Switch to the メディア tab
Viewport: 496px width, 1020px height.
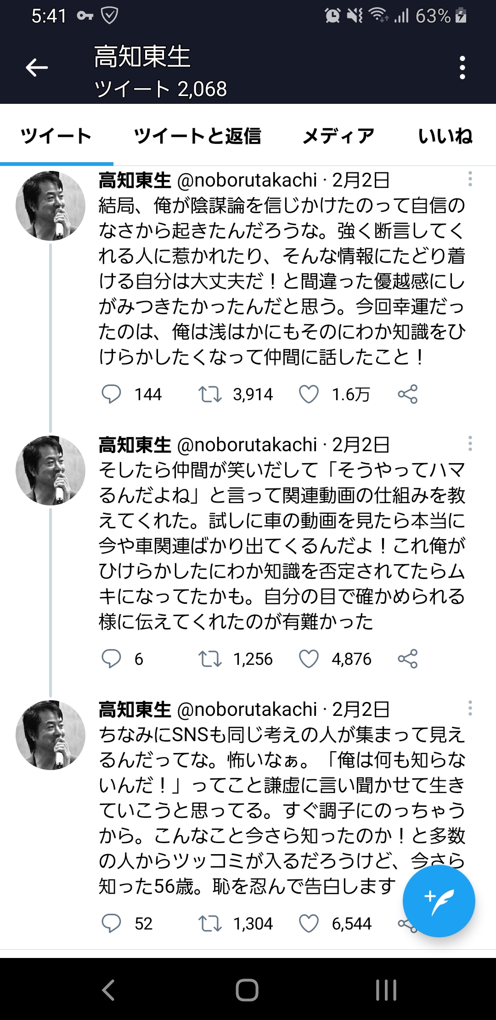point(338,136)
